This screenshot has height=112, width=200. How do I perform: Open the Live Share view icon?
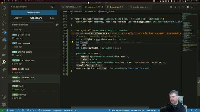tap(4, 70)
